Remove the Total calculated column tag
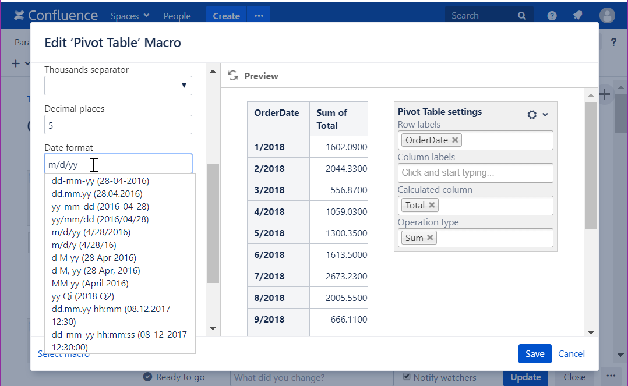The height and width of the screenshot is (386, 628). point(432,205)
